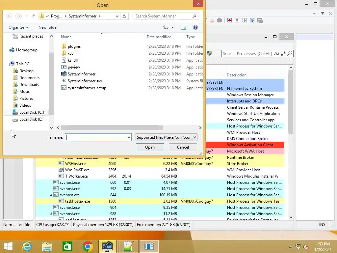Start recording macro in Notepad++ toolbar
The width and height of the screenshot is (337, 253).
coord(229,20)
